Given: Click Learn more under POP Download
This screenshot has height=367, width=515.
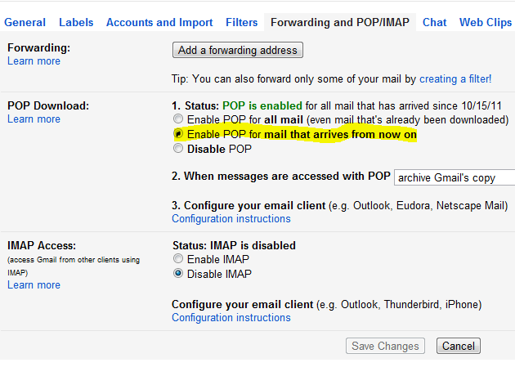Looking at the screenshot, I should 34,119.
